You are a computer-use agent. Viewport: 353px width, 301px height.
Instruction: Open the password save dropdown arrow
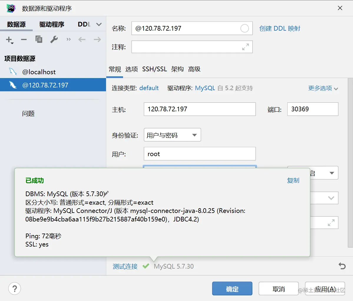tap(332, 173)
